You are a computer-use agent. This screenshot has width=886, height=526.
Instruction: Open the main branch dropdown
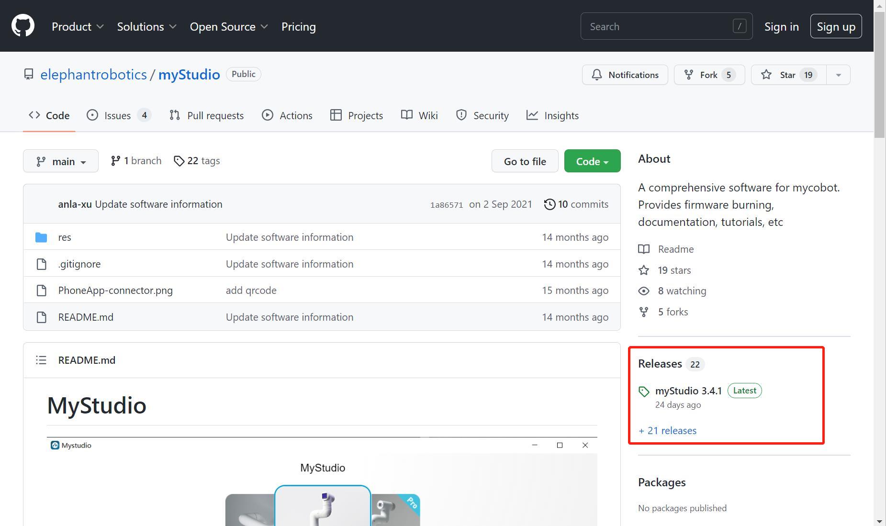(61, 161)
